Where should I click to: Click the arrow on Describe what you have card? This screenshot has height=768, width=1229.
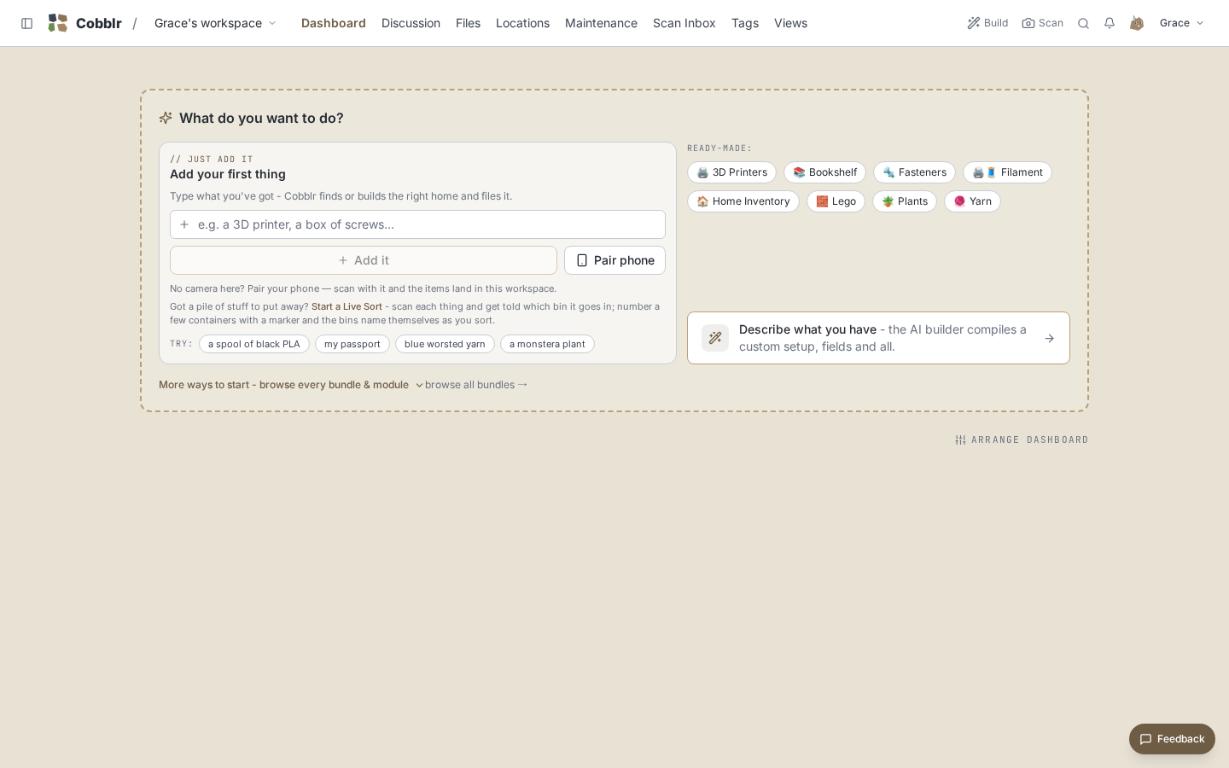coord(1050,339)
